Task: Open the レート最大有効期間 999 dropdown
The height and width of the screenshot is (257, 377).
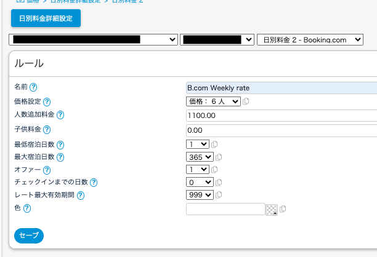Action: (x=200, y=195)
